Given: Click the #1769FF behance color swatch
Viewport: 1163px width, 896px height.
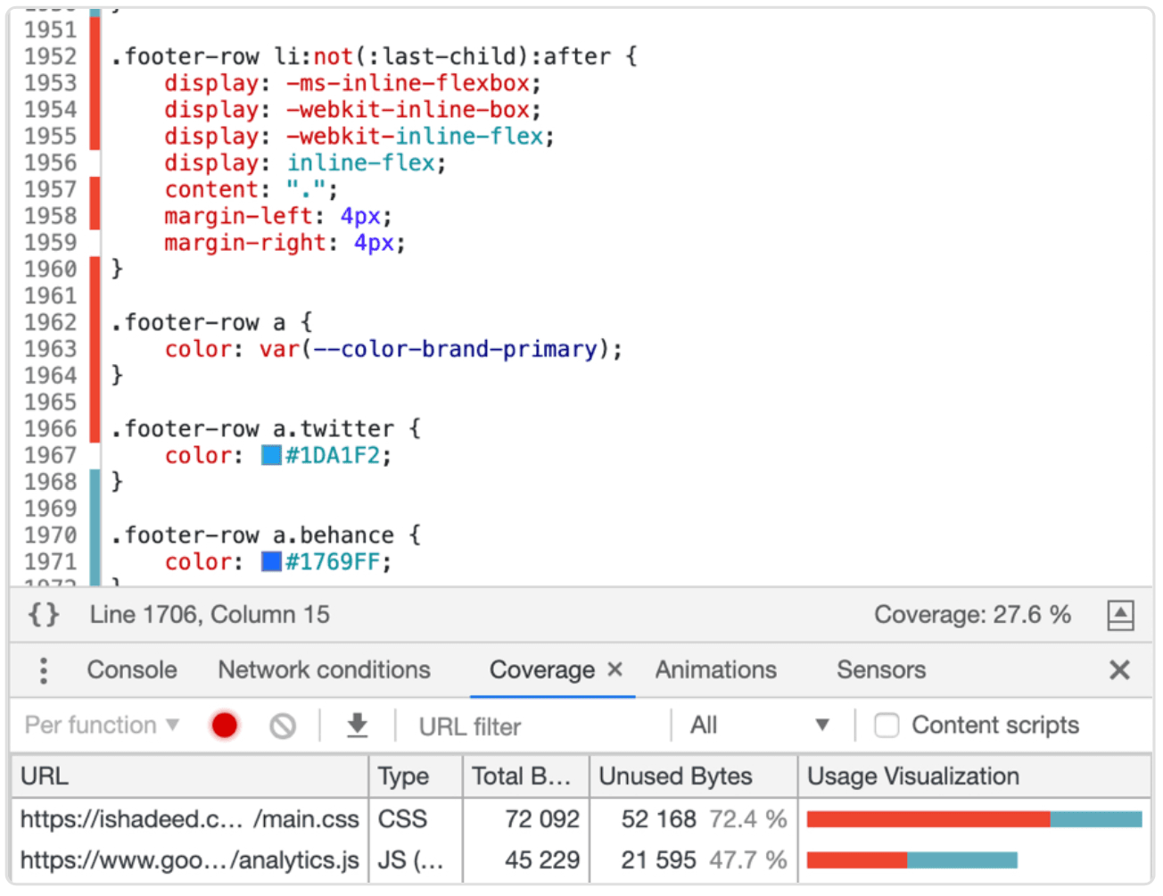Looking at the screenshot, I should pyautogui.click(x=271, y=561).
